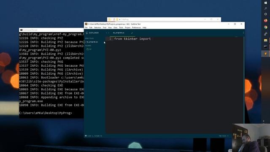This screenshot has width=270, height=152.
Task: Open the View menu
Action: (110, 27)
